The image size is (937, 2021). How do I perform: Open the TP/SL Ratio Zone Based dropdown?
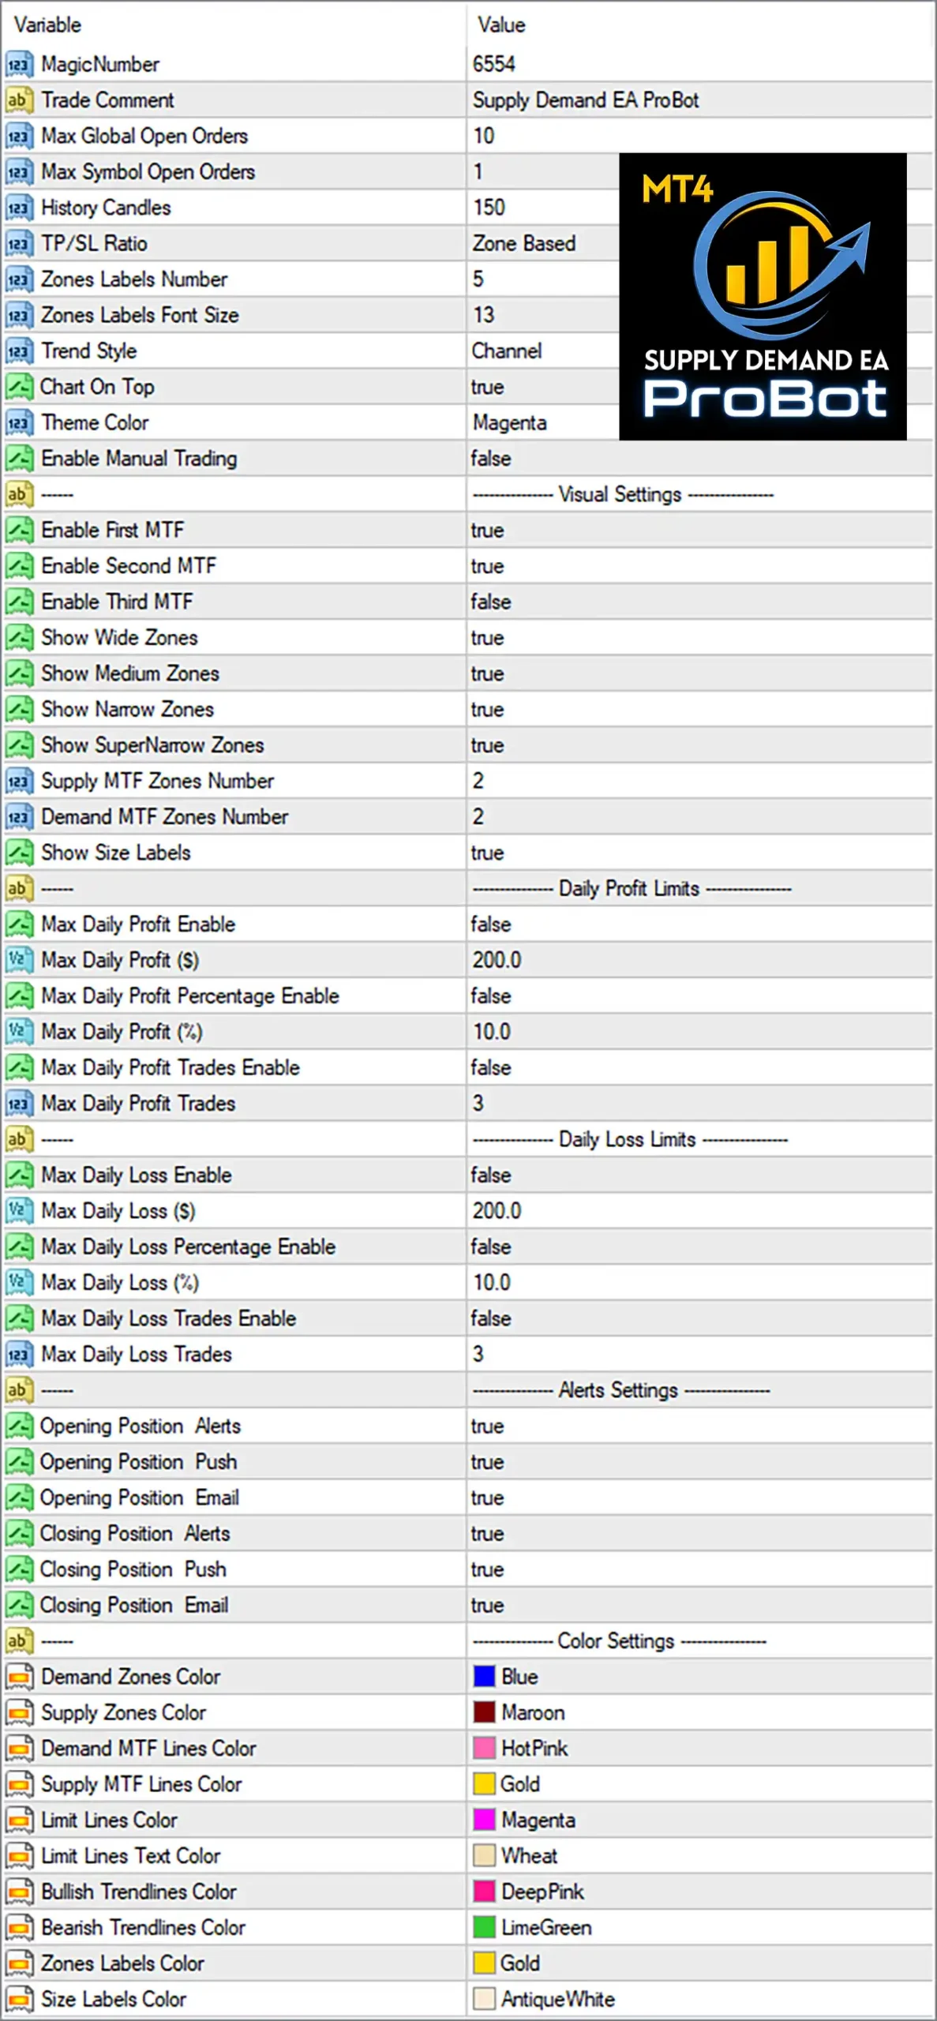point(524,243)
